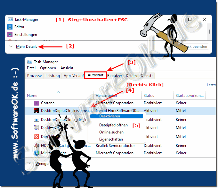The image size is (218, 188).
Task: Click the Einstellungen gear icon in the list
Action: click(10, 35)
